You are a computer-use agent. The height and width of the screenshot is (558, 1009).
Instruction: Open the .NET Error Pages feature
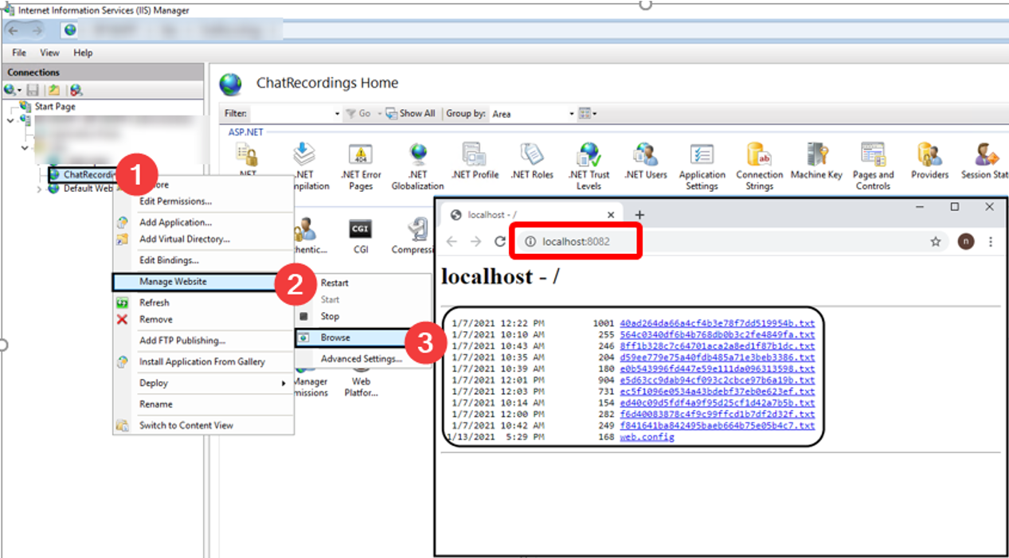[361, 167]
